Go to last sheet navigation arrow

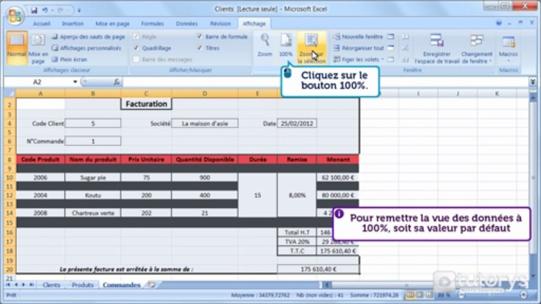[32, 285]
